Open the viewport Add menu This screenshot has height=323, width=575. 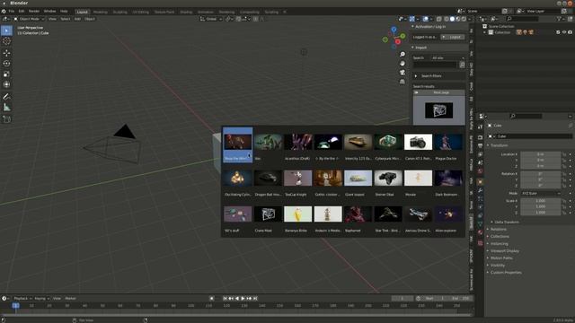click(77, 19)
